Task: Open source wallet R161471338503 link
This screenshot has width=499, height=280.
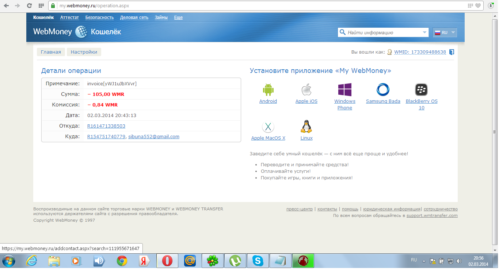Action: point(106,126)
